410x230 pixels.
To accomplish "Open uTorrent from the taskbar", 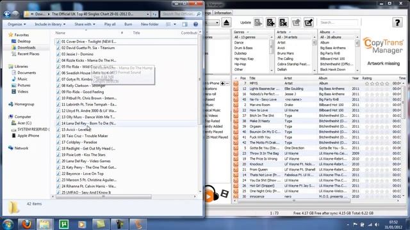I will coord(63,224).
